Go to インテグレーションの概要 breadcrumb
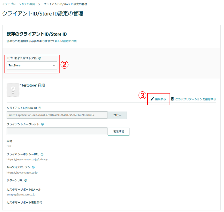Image resolution: width=224 pixels, height=212 pixels. pyautogui.click(x=18, y=4)
